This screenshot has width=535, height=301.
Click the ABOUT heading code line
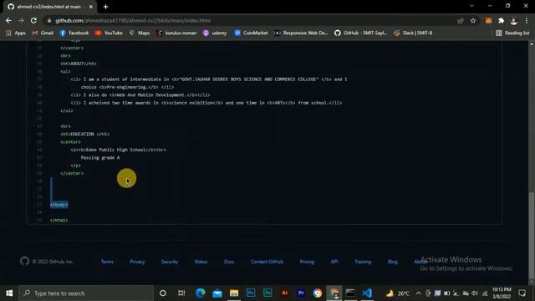click(x=78, y=64)
